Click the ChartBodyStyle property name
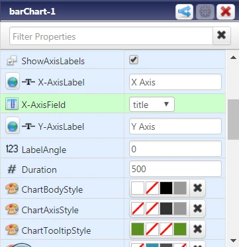Image resolution: width=239 pixels, height=247 pixels. tap(52, 189)
